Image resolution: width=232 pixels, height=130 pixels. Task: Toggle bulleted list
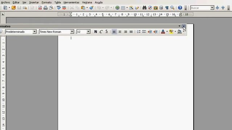[144, 32]
